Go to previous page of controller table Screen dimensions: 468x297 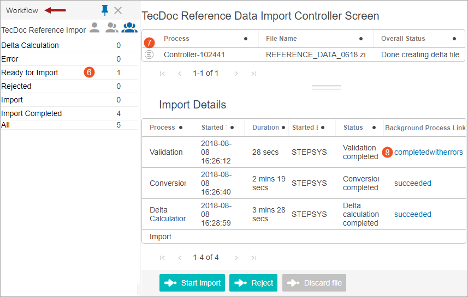(180, 74)
